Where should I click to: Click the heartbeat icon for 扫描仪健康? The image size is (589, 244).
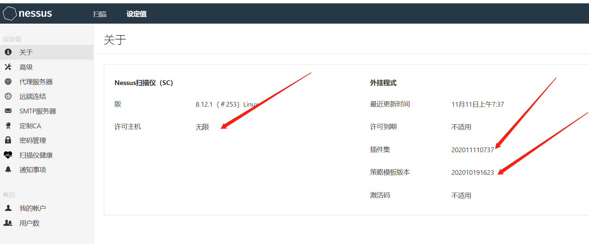pos(8,155)
